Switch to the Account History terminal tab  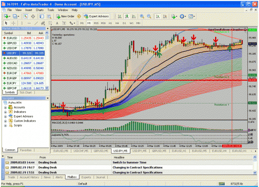(x=29, y=177)
